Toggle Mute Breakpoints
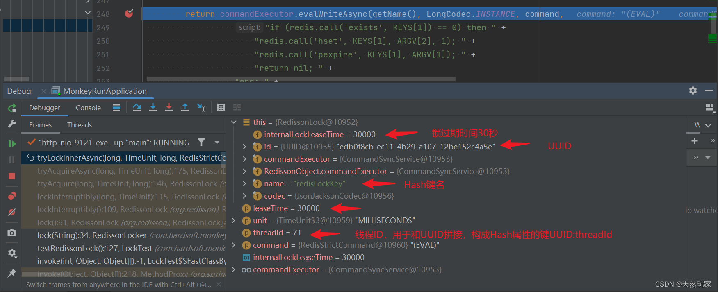Image resolution: width=718 pixels, height=292 pixels. (12, 212)
